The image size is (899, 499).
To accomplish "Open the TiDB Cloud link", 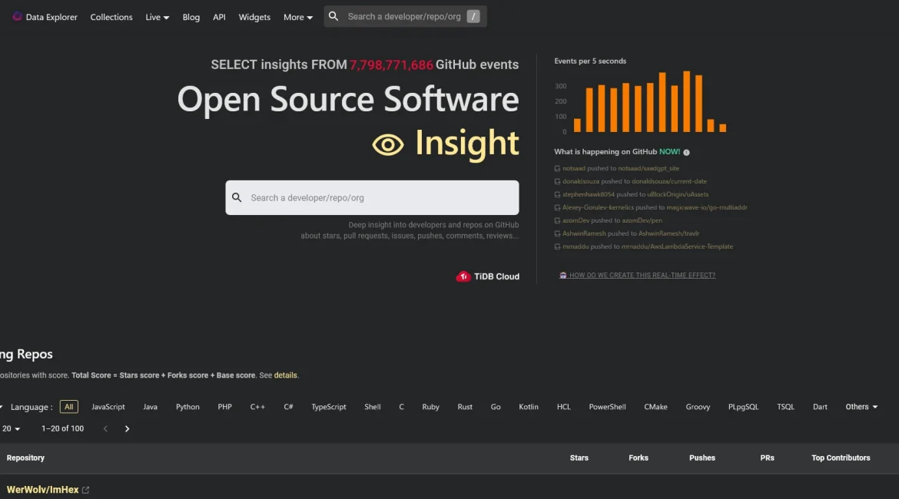I will point(488,276).
